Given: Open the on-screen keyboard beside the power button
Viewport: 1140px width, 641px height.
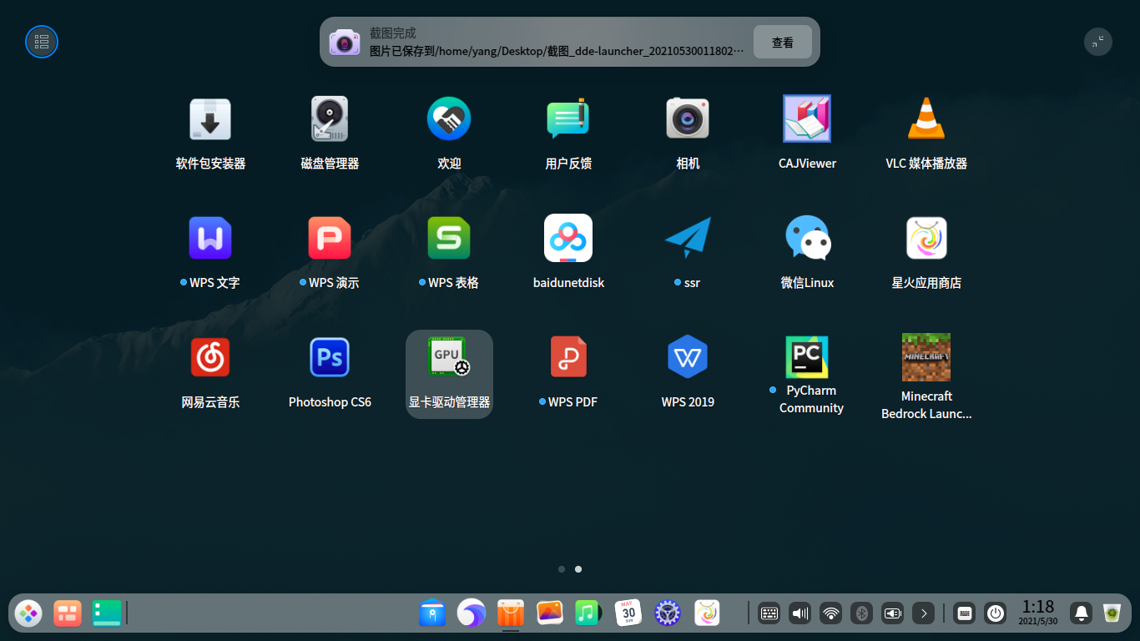Looking at the screenshot, I should pyautogui.click(x=965, y=613).
